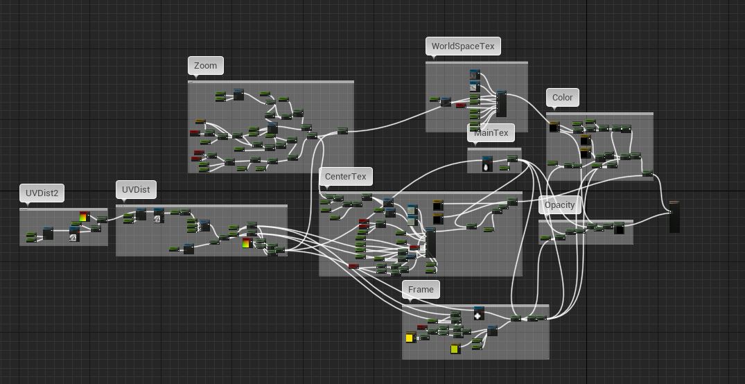Select the Frame comment label
745x384 pixels.
(421, 290)
